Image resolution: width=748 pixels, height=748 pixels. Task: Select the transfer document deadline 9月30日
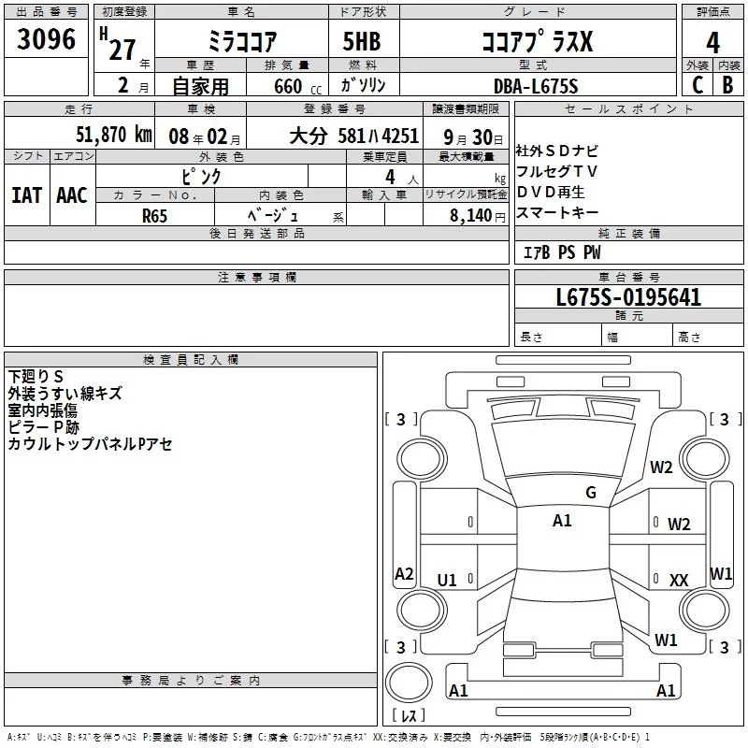[473, 137]
